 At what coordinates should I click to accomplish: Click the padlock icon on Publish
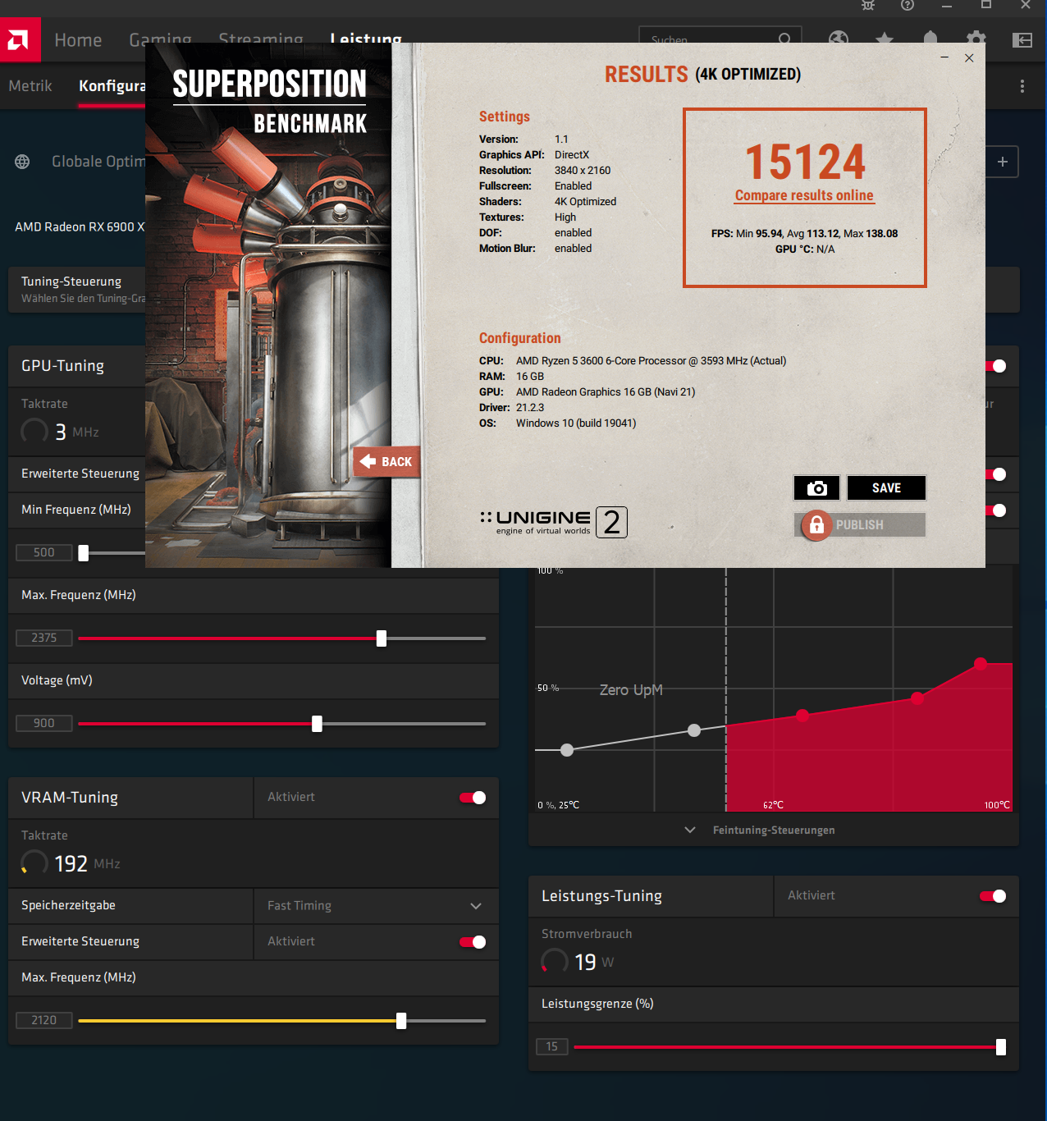(816, 524)
